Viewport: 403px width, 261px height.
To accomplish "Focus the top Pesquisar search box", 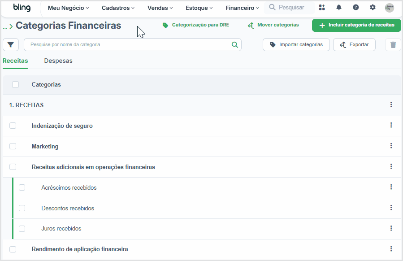I will pyautogui.click(x=289, y=8).
